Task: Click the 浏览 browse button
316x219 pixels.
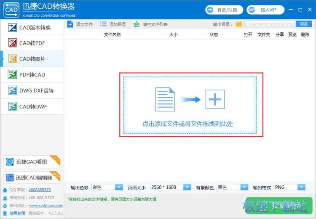Action: 303,24
